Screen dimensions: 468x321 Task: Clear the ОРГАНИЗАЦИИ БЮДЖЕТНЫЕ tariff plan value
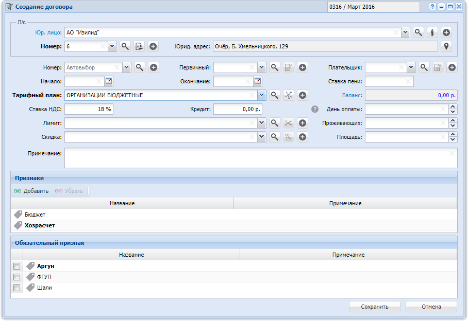pos(252,95)
